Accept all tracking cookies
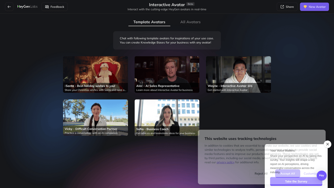Image resolution: width=334 pixels, height=188 pixels. [288, 173]
